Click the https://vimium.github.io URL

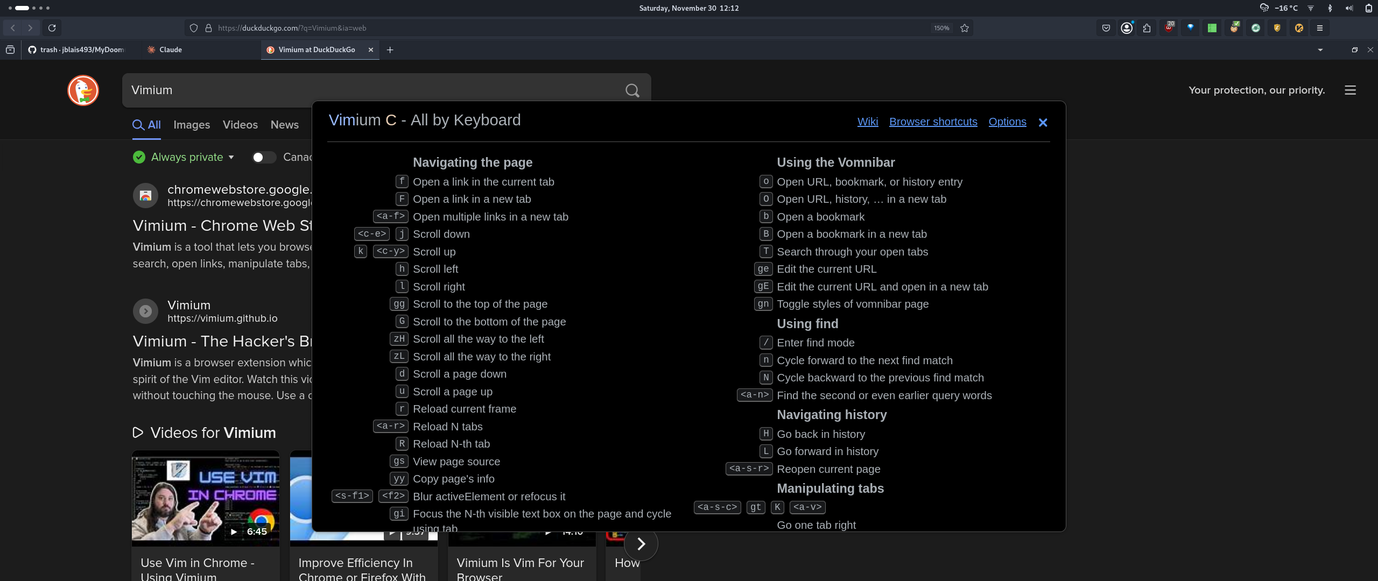click(x=222, y=318)
